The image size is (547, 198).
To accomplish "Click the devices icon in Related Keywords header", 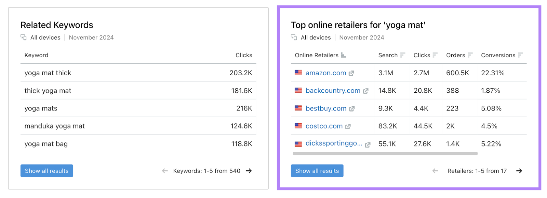I will 23,37.
